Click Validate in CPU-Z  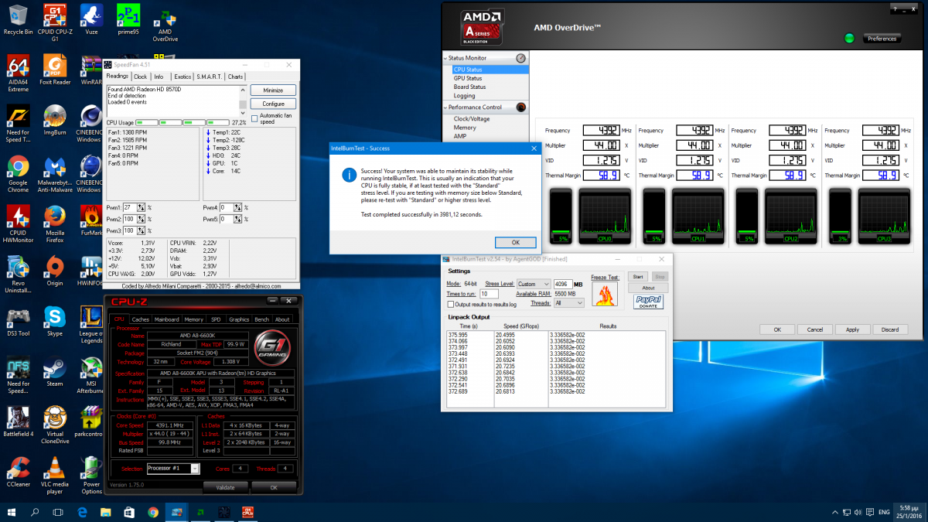pyautogui.click(x=225, y=487)
